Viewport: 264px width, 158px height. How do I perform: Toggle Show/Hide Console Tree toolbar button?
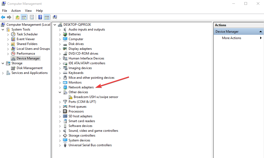24,17
